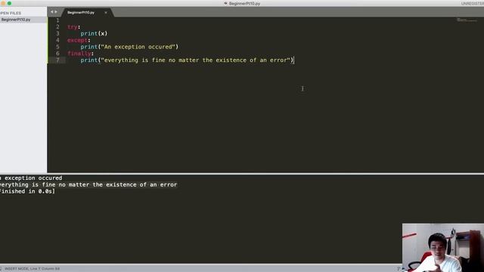Click the 'try' keyword on line 2
Viewport: 484px width, 272px height.
tap(73, 27)
